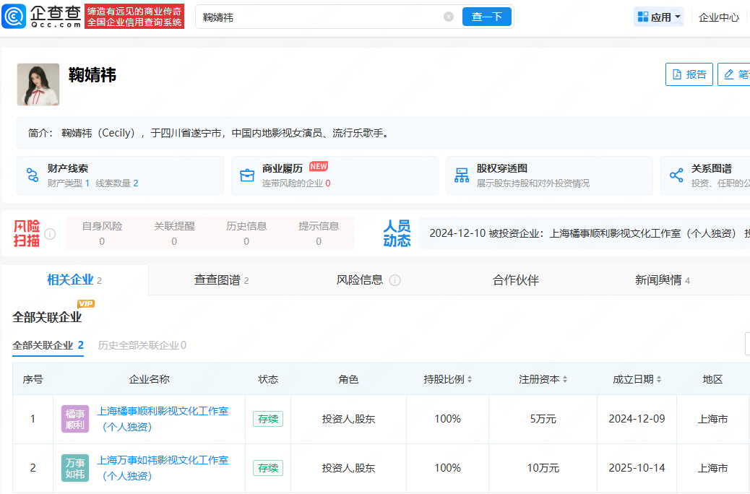Open 财产线索 property clues card
This screenshot has height=494, width=750.
120,175
